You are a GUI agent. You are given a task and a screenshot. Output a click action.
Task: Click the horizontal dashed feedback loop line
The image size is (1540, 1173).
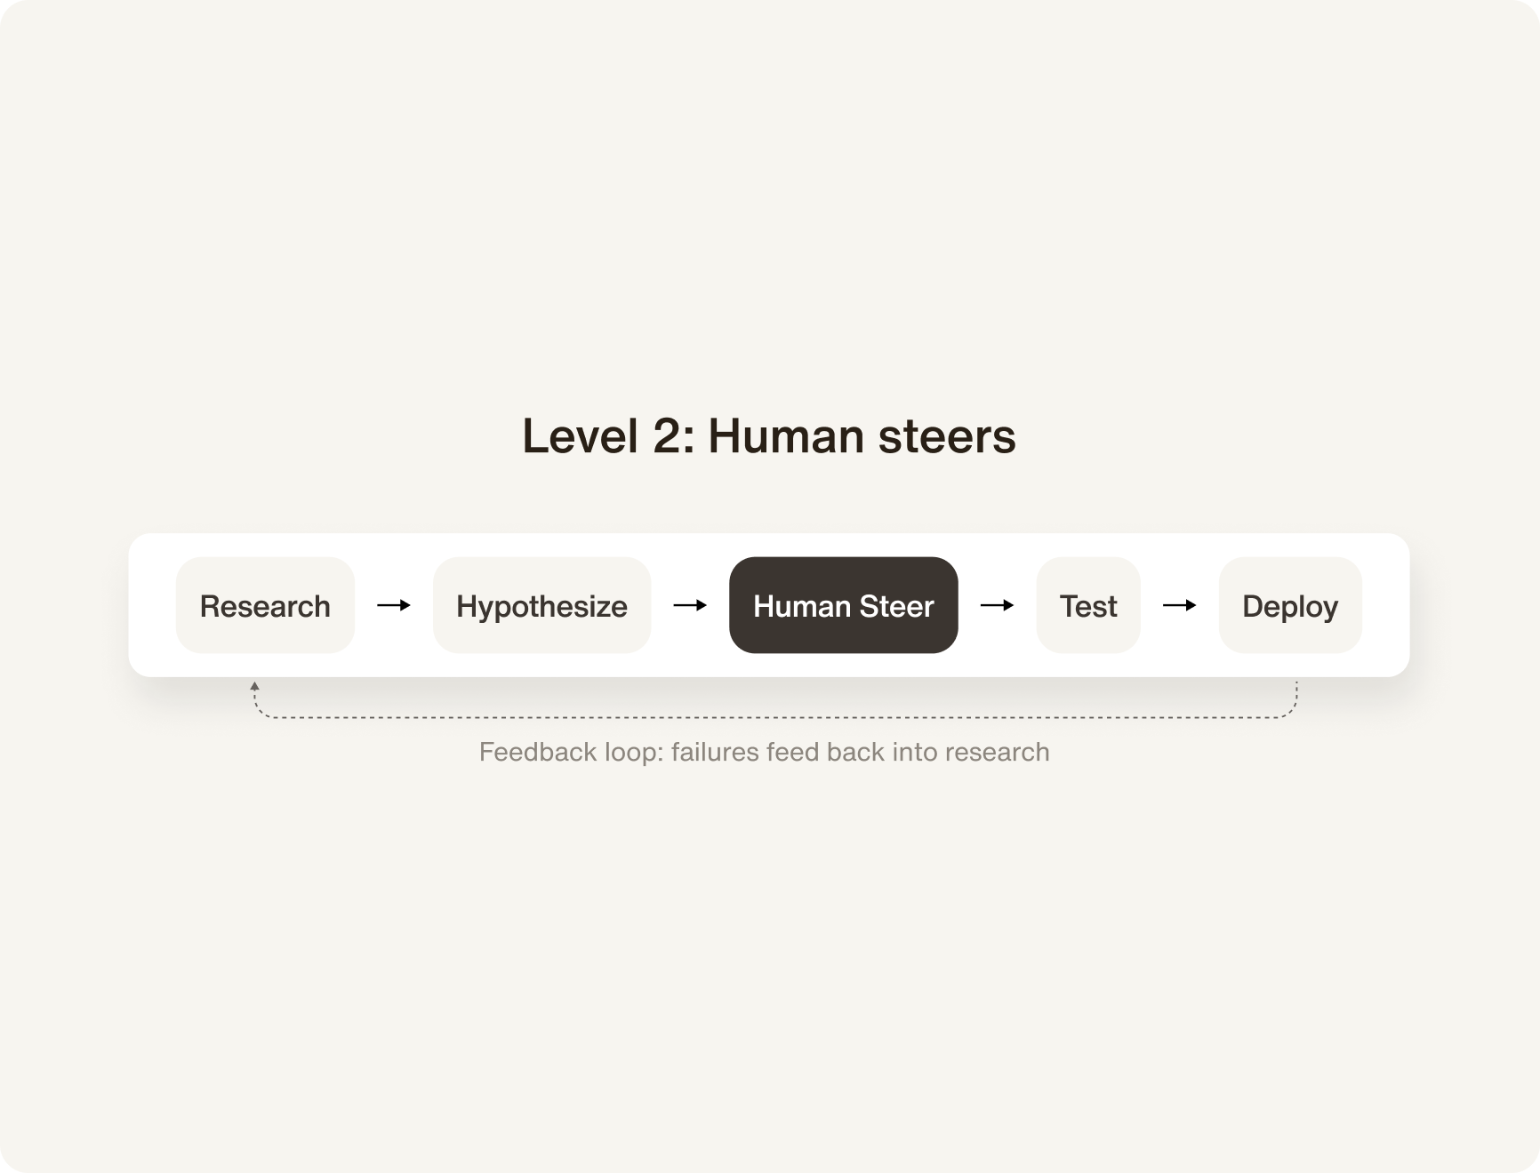click(774, 717)
